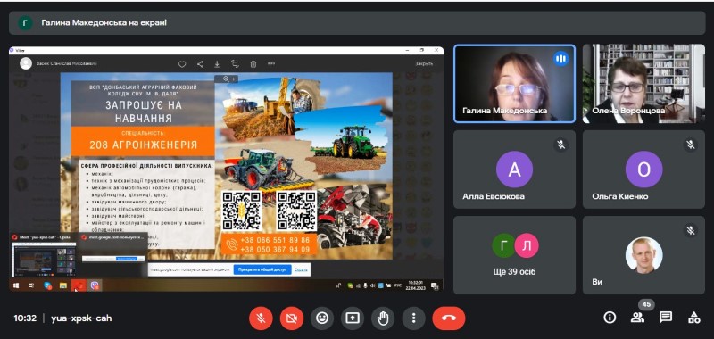Click the magnifier zoom control above image
The height and width of the screenshot is (339, 714).
point(226,79)
